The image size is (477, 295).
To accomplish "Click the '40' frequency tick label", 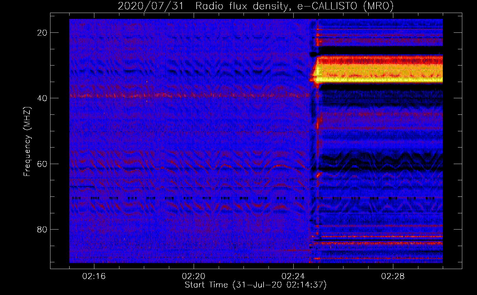I will (42, 98).
